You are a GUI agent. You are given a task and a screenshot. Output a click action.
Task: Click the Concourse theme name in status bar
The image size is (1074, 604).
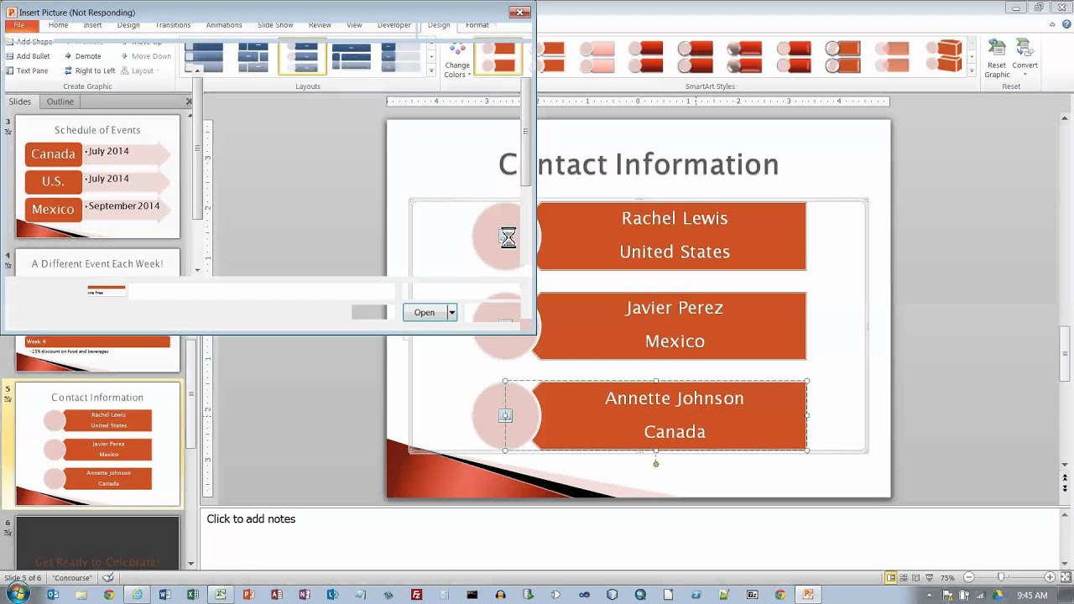[x=71, y=578]
